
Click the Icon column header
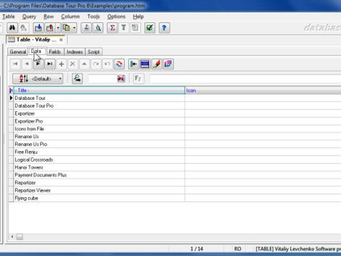(x=263, y=90)
